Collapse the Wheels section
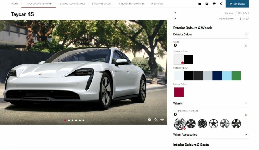The image size is (259, 150). point(246,103)
